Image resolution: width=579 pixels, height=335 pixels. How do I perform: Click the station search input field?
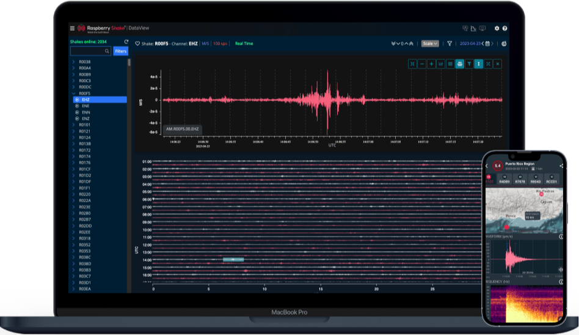pyautogui.click(x=90, y=51)
